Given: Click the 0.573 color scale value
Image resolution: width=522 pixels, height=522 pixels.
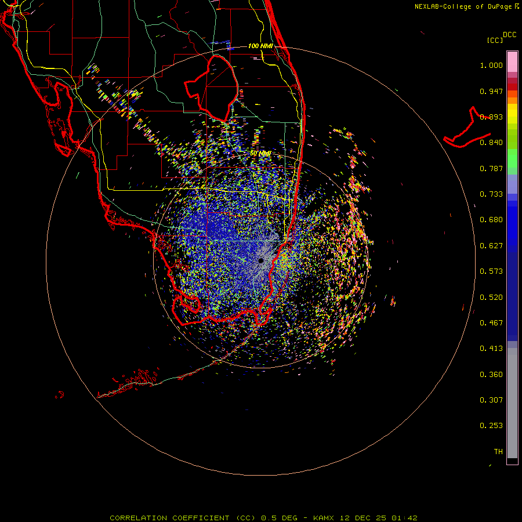Looking at the screenshot, I should [x=491, y=271].
